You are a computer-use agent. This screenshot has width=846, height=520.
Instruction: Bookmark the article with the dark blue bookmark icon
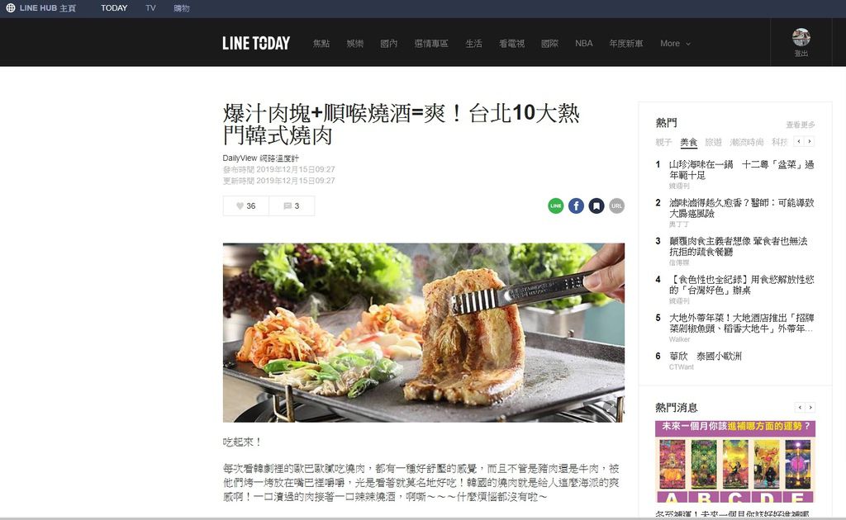point(596,206)
